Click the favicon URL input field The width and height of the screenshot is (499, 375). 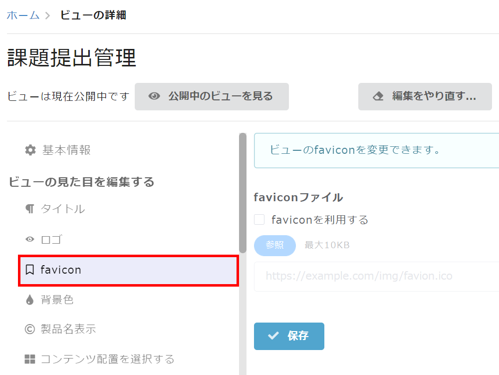click(376, 276)
